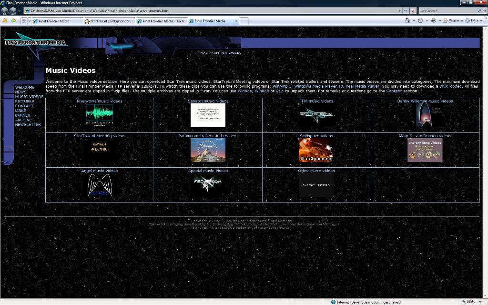Viewport: 488px width, 305px height.
Task: Follow the DivX codec link
Action: coord(450,86)
